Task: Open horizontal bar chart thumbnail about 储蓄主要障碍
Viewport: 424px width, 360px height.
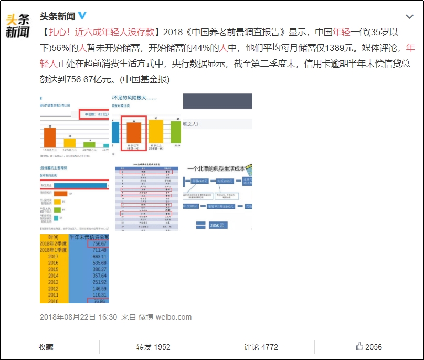Action: [x=75, y=197]
